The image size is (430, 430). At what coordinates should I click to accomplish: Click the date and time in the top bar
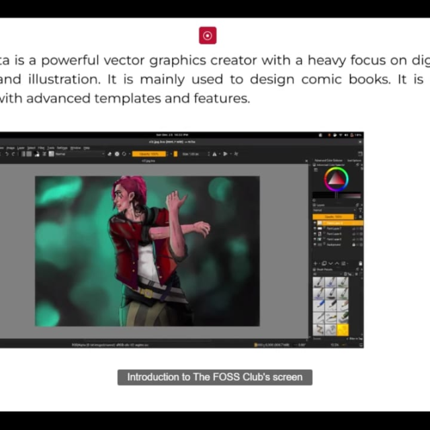(x=172, y=135)
